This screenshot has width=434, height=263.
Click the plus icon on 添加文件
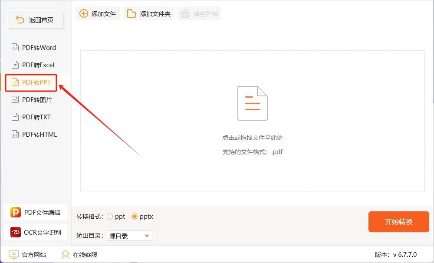(83, 13)
